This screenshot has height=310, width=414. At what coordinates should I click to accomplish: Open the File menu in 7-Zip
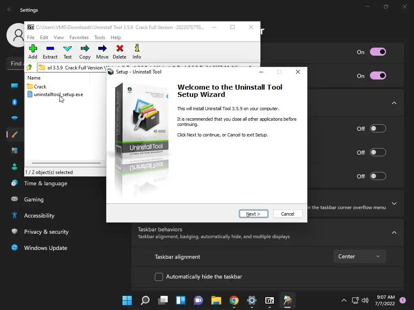pyautogui.click(x=31, y=38)
